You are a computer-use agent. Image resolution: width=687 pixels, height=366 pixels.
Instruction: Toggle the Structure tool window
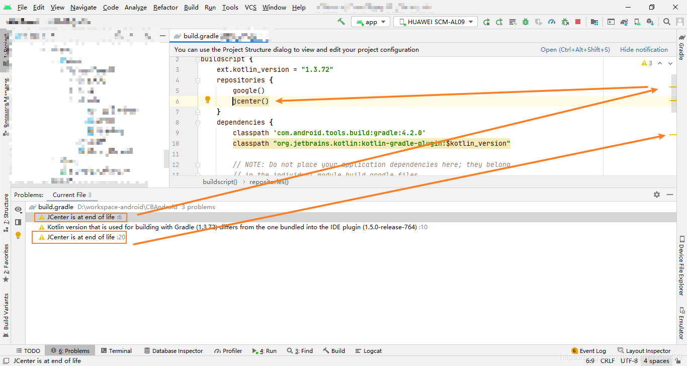pyautogui.click(x=6, y=212)
